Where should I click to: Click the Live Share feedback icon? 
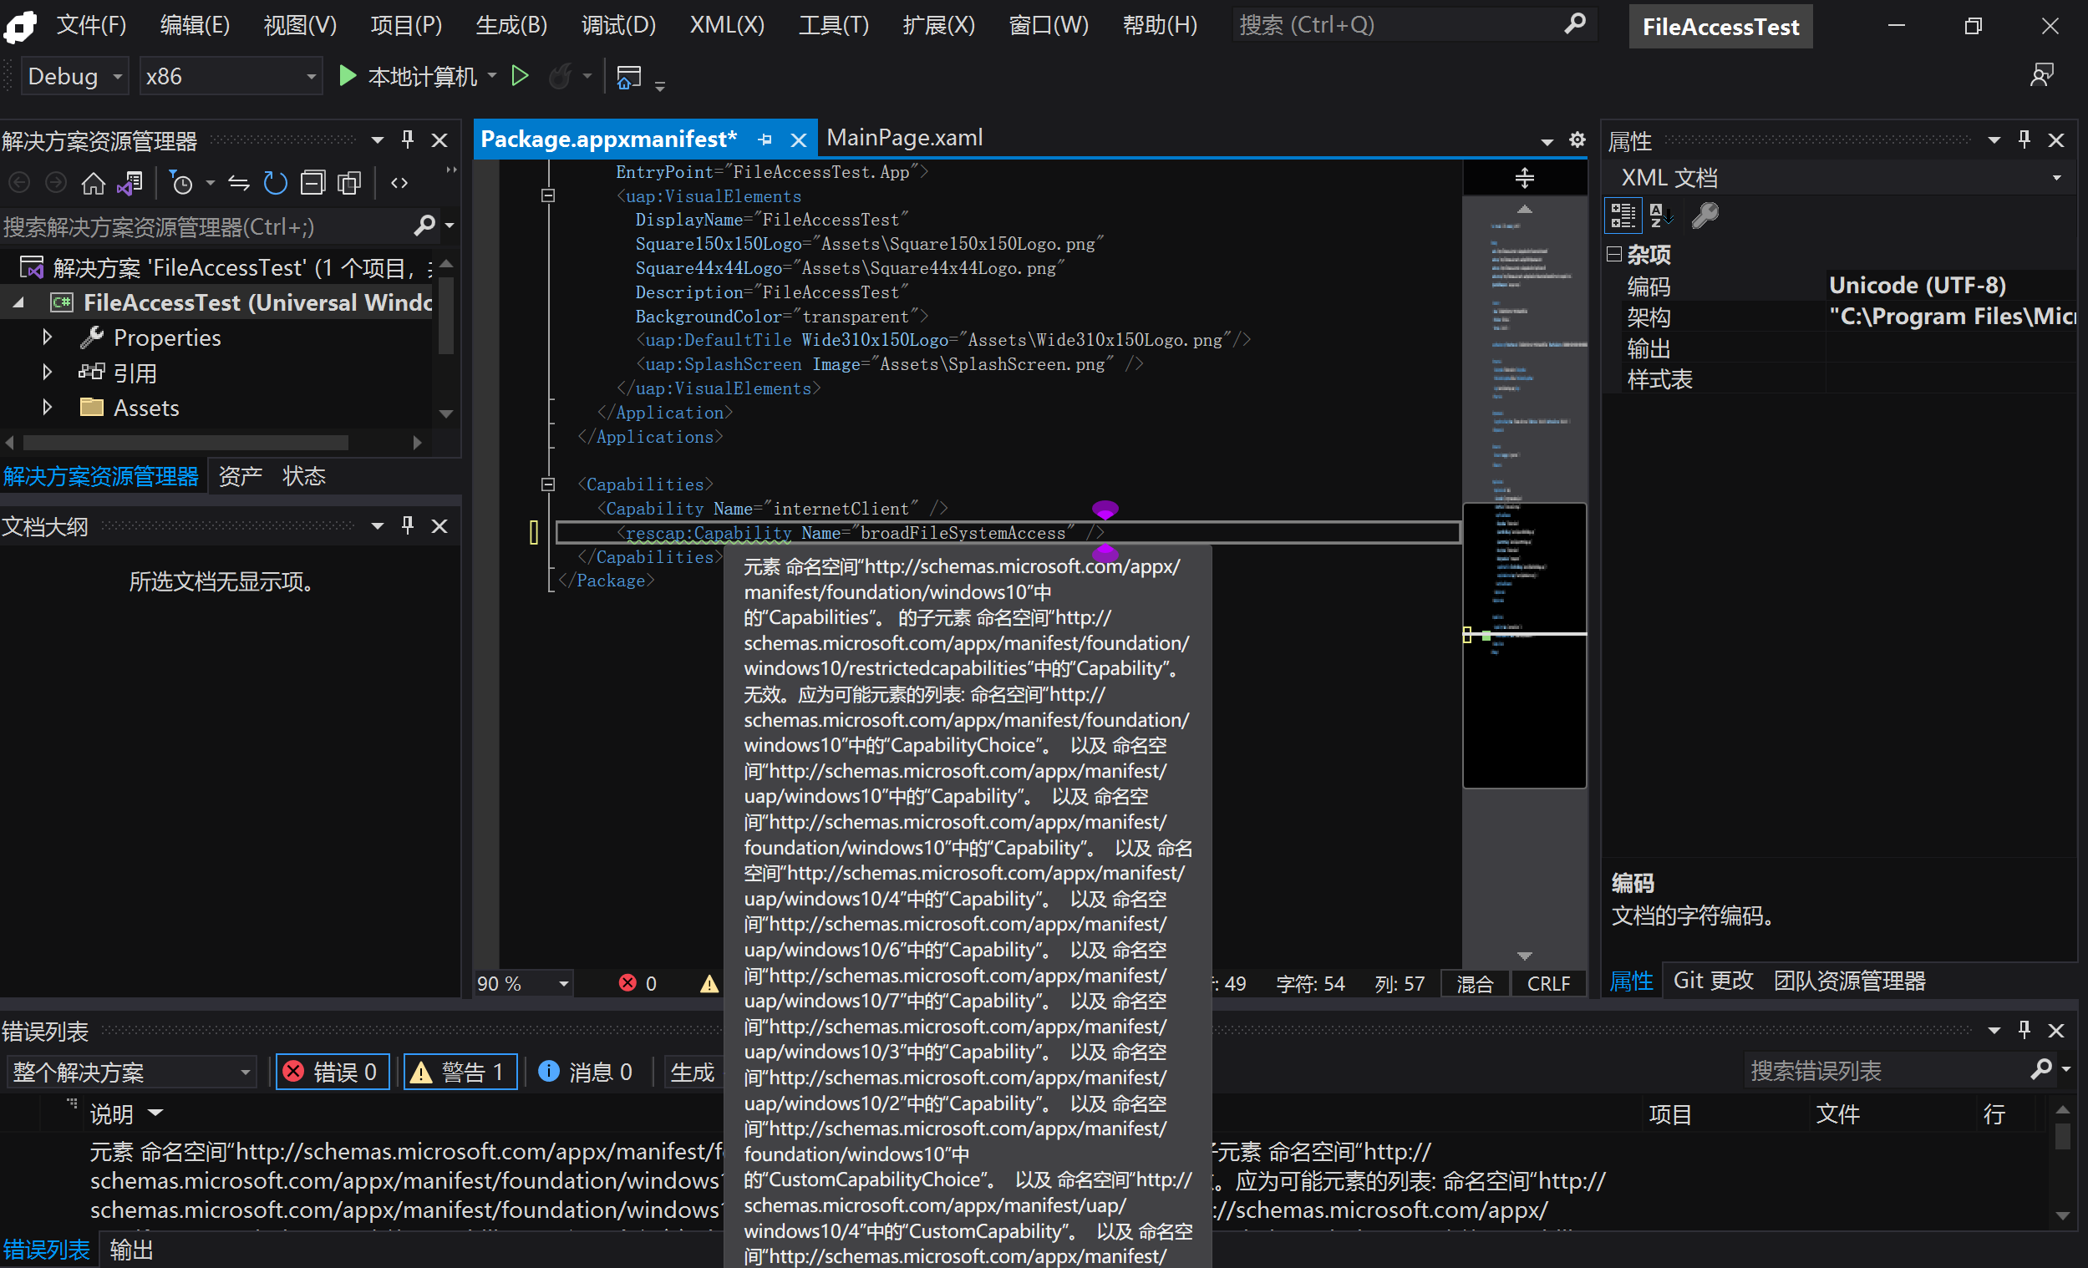pyautogui.click(x=2042, y=75)
